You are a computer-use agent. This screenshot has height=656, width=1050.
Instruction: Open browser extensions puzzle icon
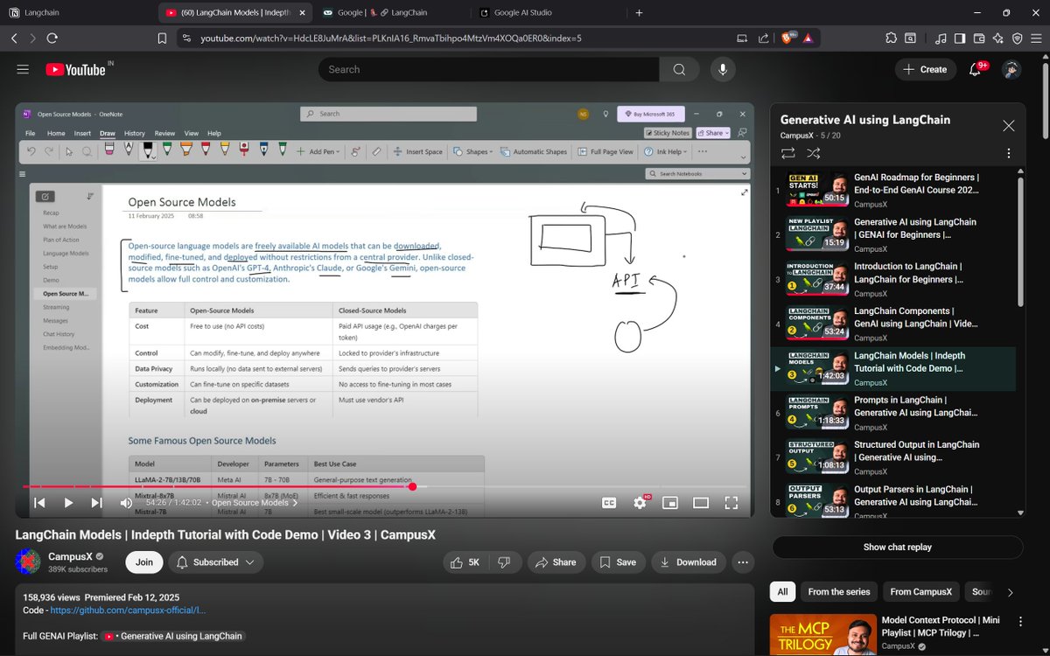click(x=892, y=38)
